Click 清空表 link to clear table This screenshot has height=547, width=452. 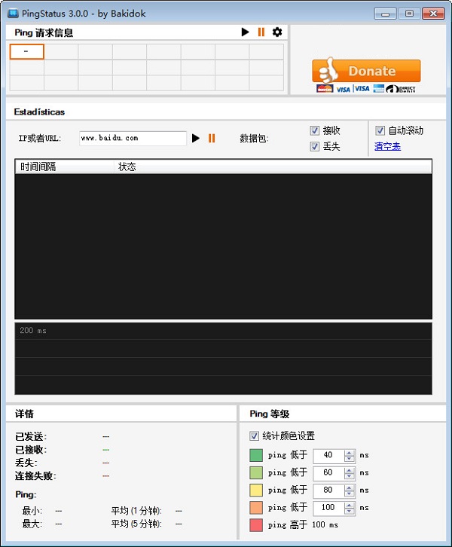387,146
